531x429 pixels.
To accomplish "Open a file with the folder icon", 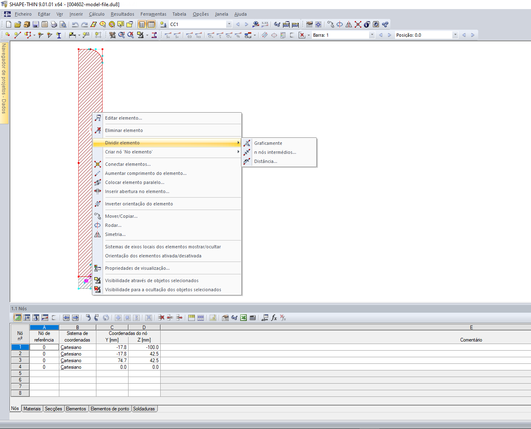I will coord(18,24).
